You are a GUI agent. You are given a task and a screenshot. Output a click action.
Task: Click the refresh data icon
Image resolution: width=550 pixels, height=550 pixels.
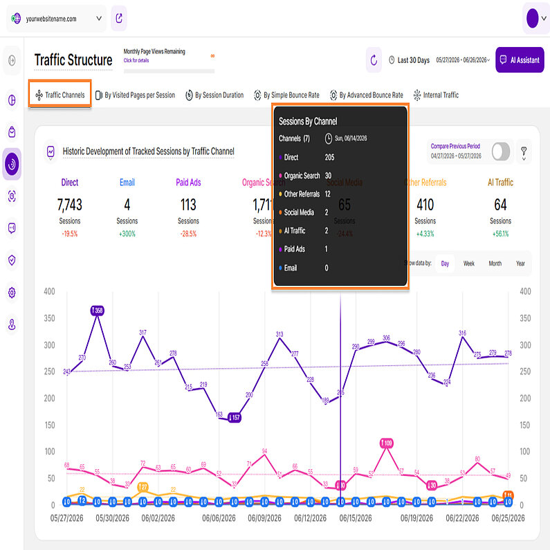click(x=374, y=60)
